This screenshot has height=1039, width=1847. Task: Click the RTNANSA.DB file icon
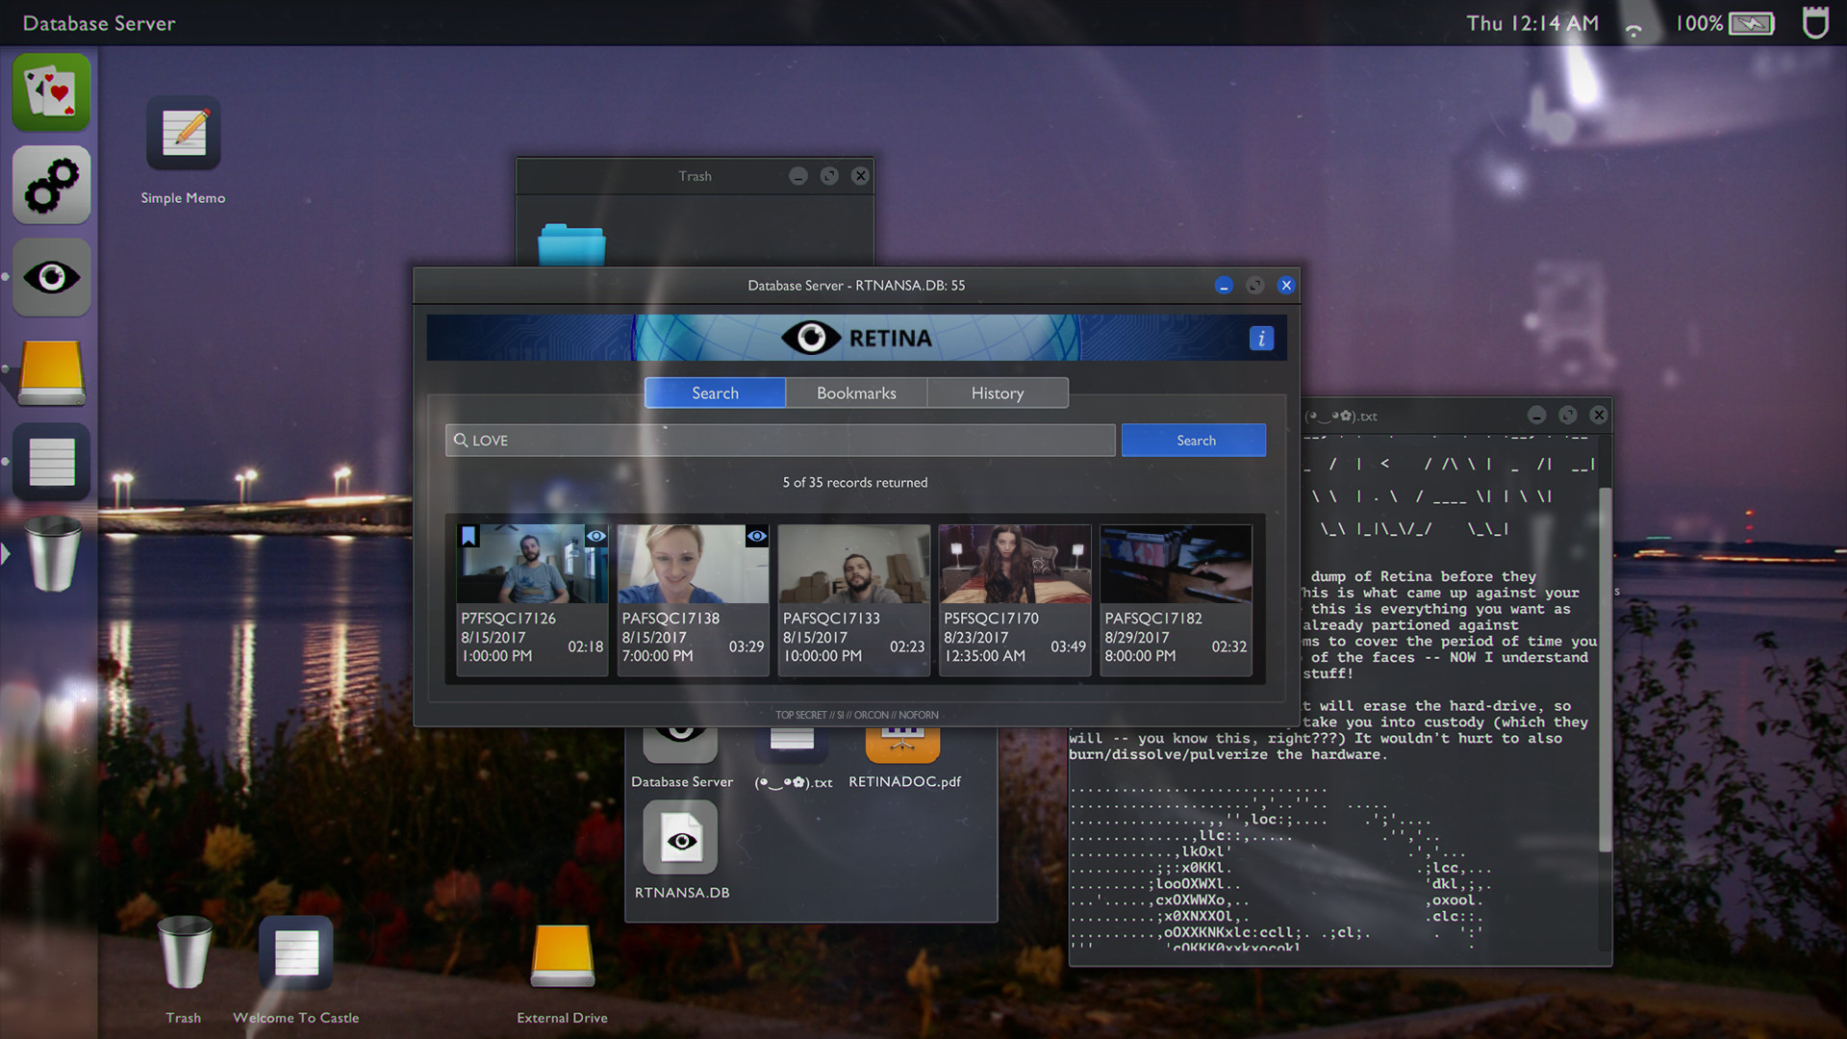[680, 839]
